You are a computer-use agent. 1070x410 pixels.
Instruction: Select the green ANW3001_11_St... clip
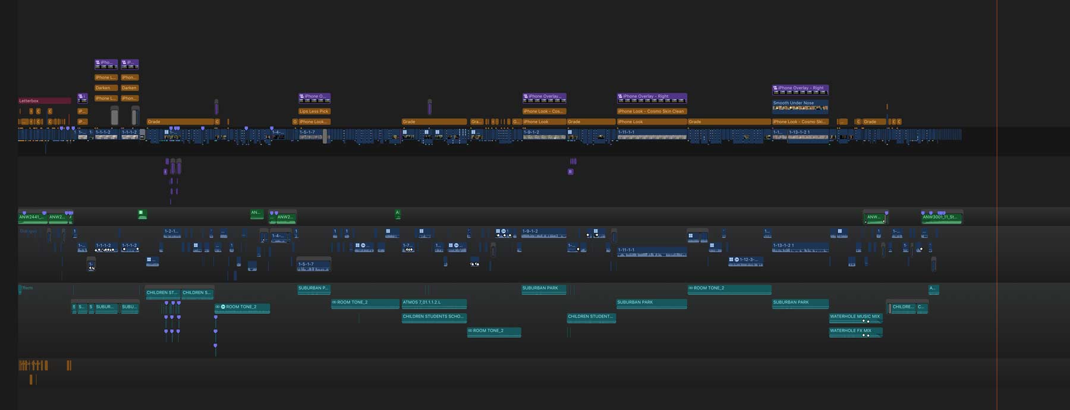[942, 218]
